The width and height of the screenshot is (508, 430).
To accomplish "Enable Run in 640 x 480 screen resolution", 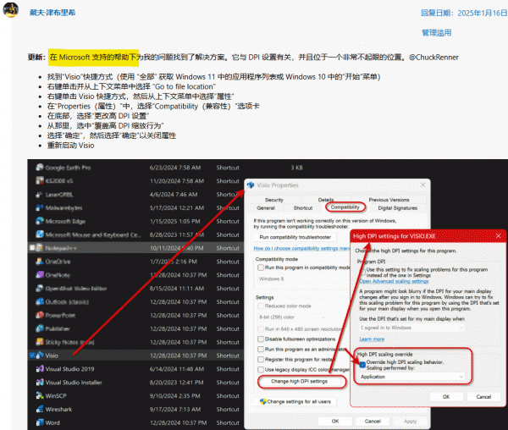I will click(x=261, y=329).
